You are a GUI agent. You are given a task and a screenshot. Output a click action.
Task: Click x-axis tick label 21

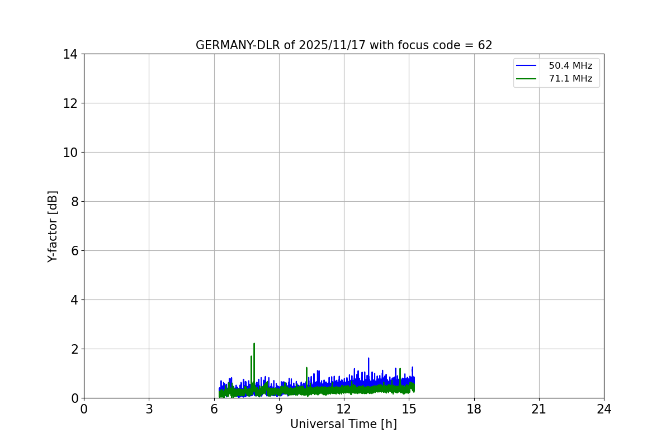point(539,410)
